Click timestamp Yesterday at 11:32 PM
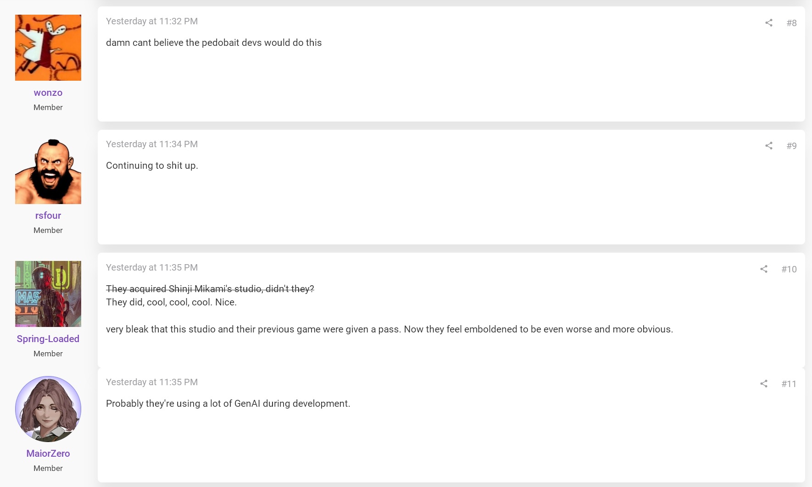Viewport: 812px width, 487px height. click(152, 21)
